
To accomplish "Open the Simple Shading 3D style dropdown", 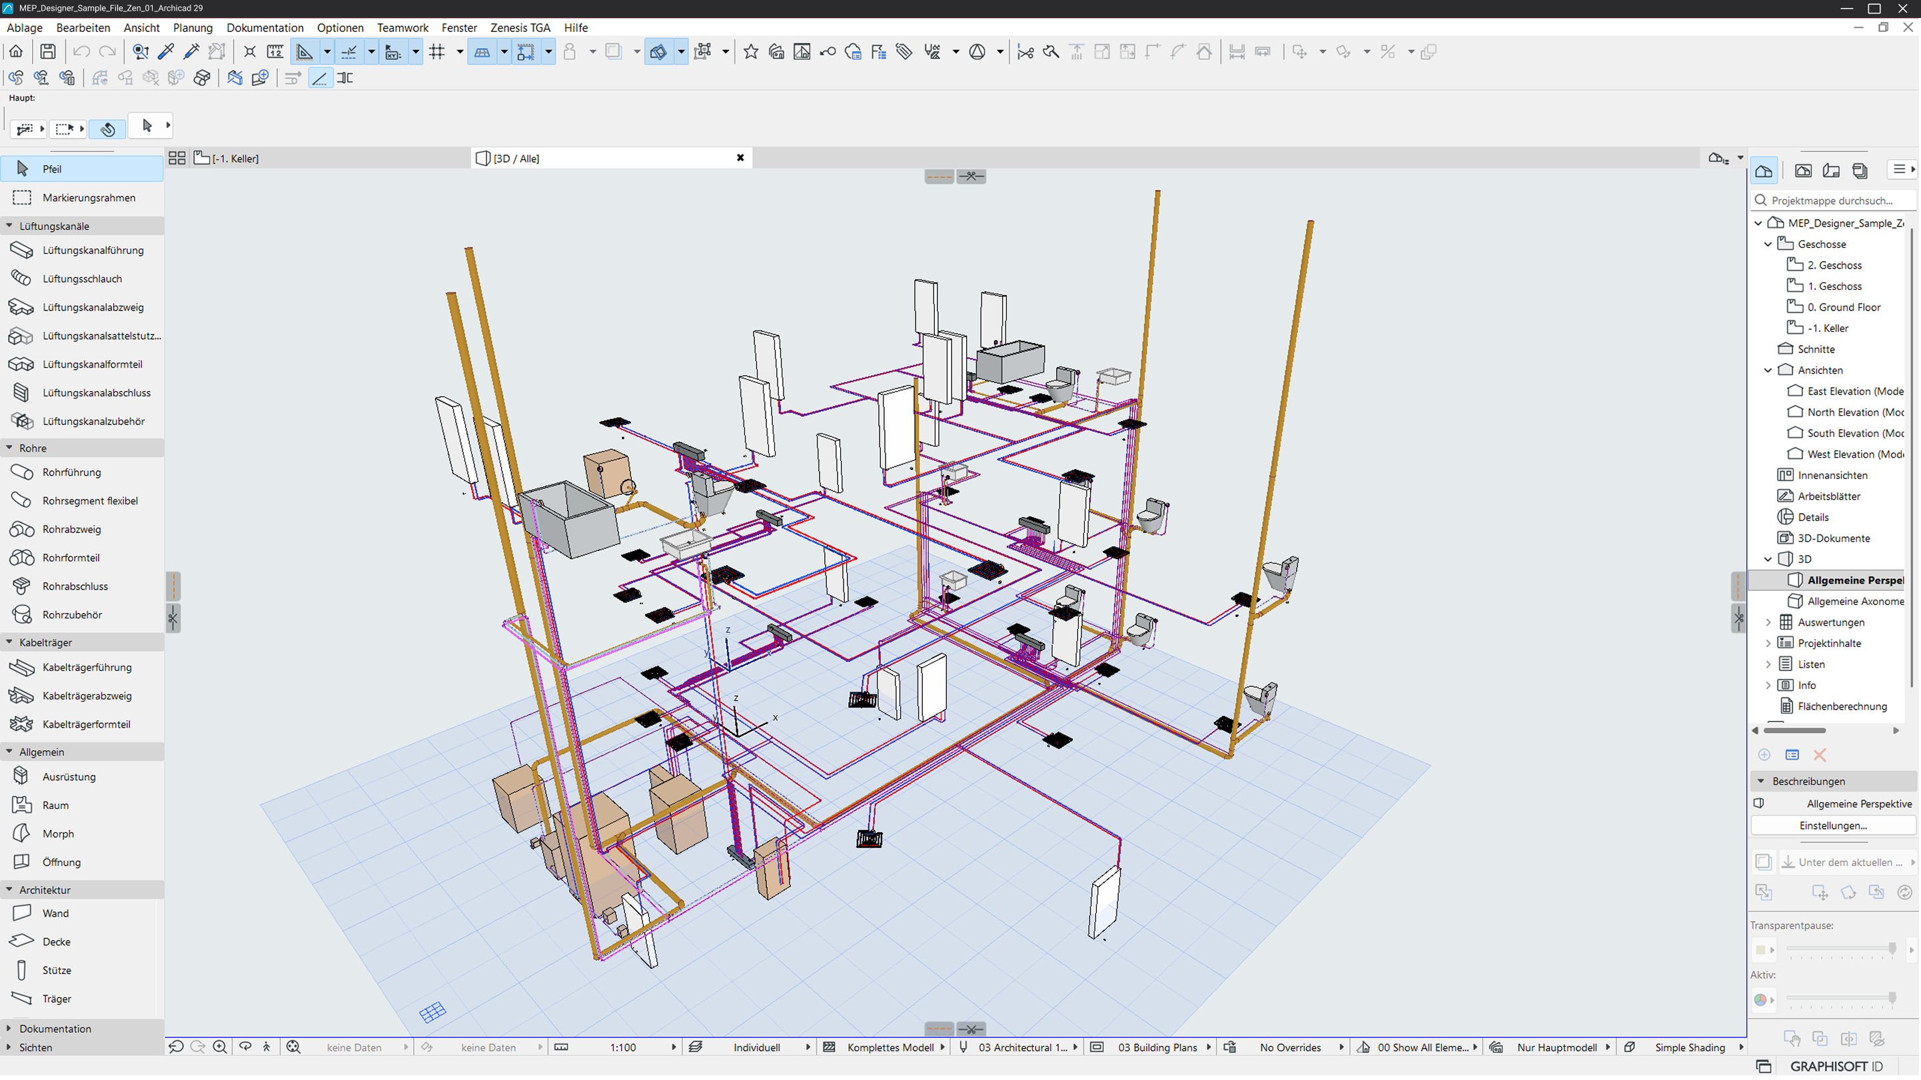I will click(1690, 1048).
